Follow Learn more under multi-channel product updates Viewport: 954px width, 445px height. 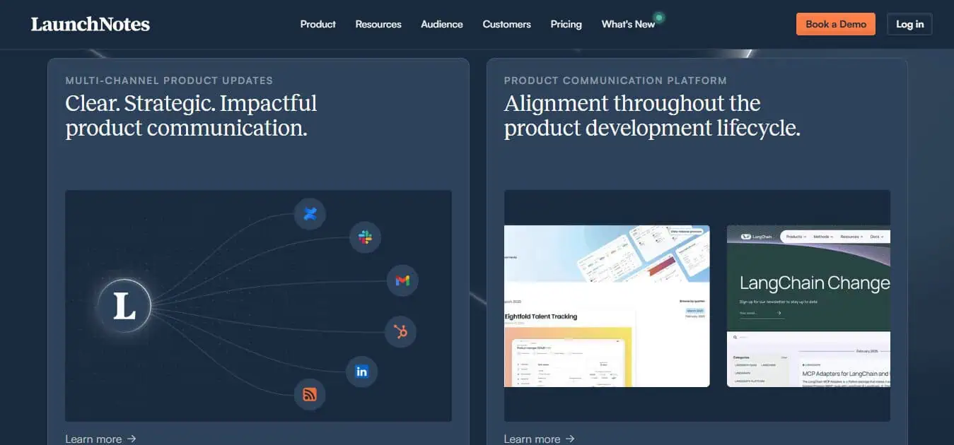pos(100,439)
